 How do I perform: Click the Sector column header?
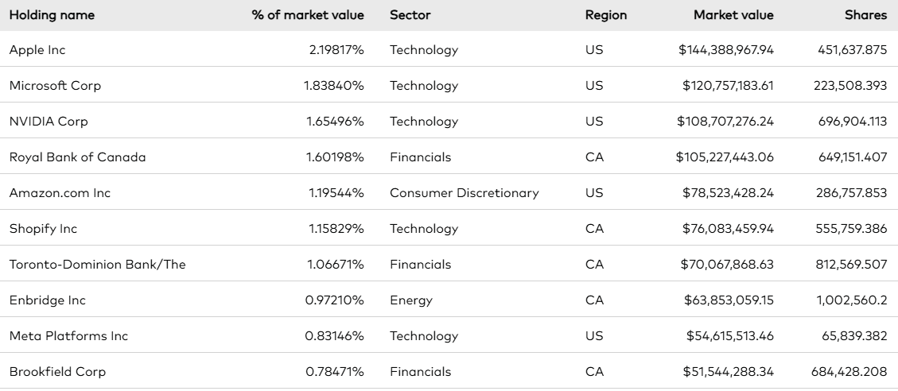click(409, 15)
